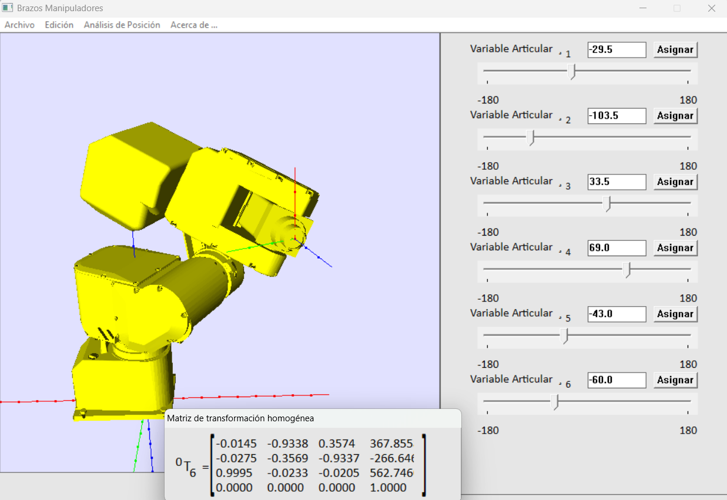This screenshot has height=500, width=727.
Task: Click Asignar for Variable Articular 1
Action: [675, 49]
